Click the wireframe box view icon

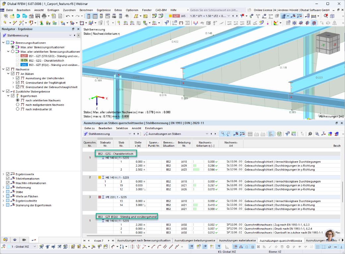click(332, 16)
